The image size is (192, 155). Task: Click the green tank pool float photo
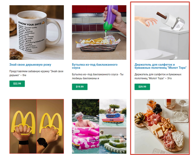pyautogui.click(x=113, y=140)
